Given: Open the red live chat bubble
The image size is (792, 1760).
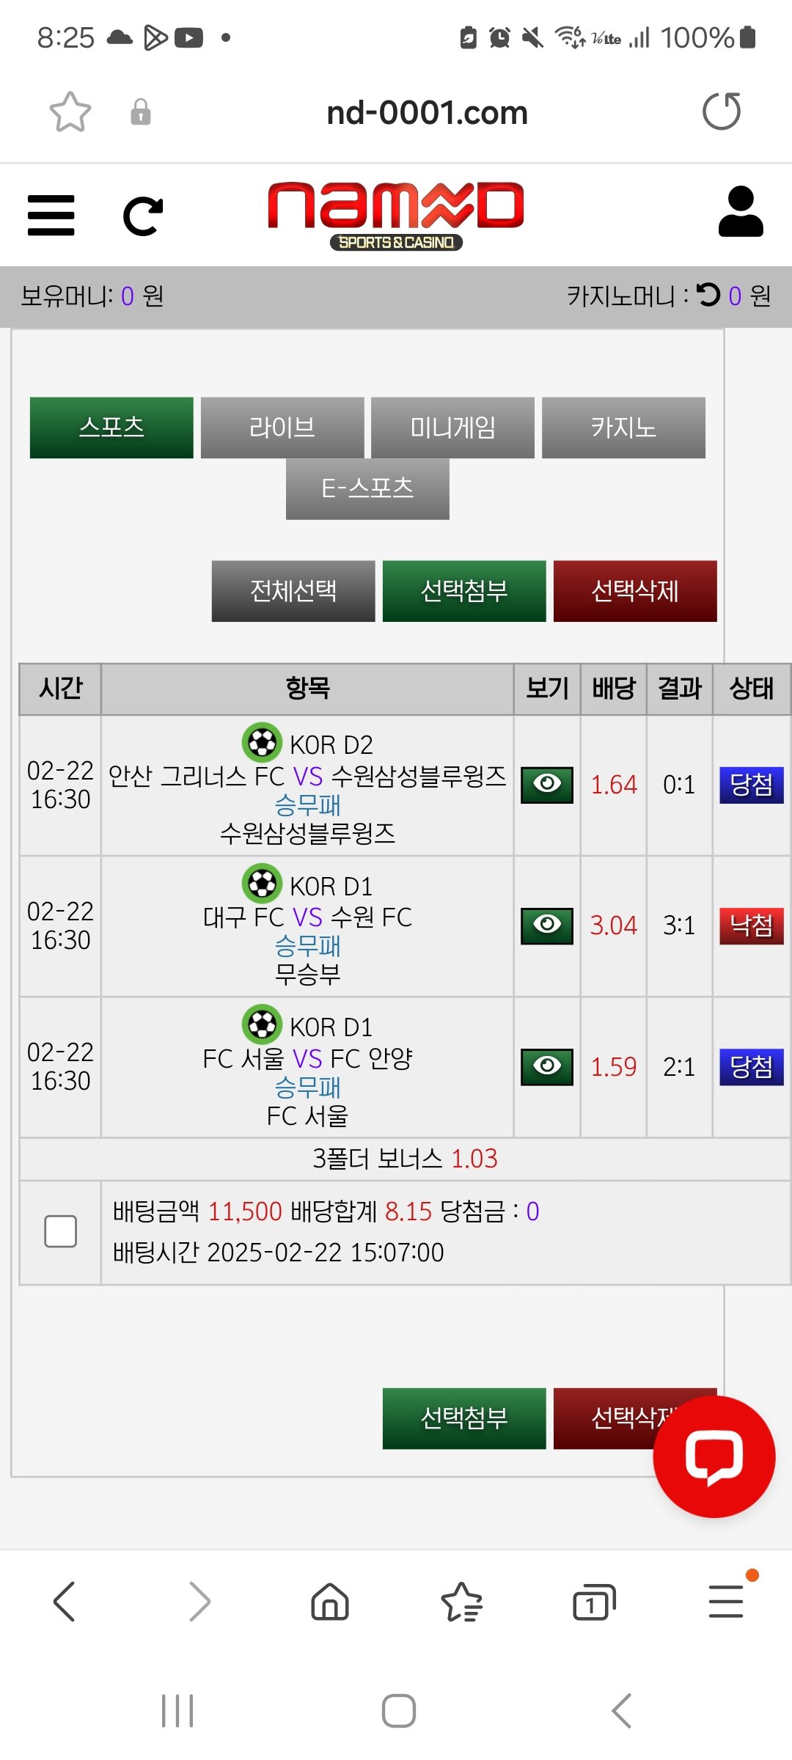Looking at the screenshot, I should (714, 1456).
